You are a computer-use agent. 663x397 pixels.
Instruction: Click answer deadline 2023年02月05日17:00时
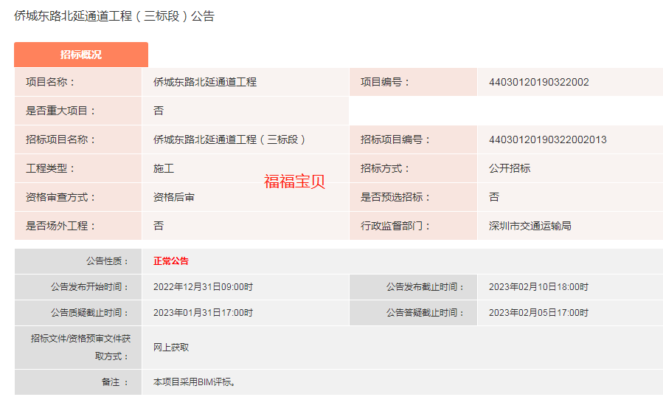538,313
